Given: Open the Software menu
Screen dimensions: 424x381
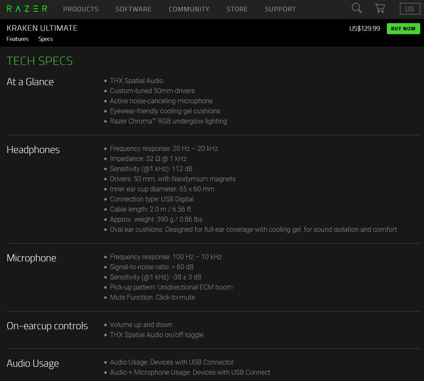Looking at the screenshot, I should pos(133,9).
